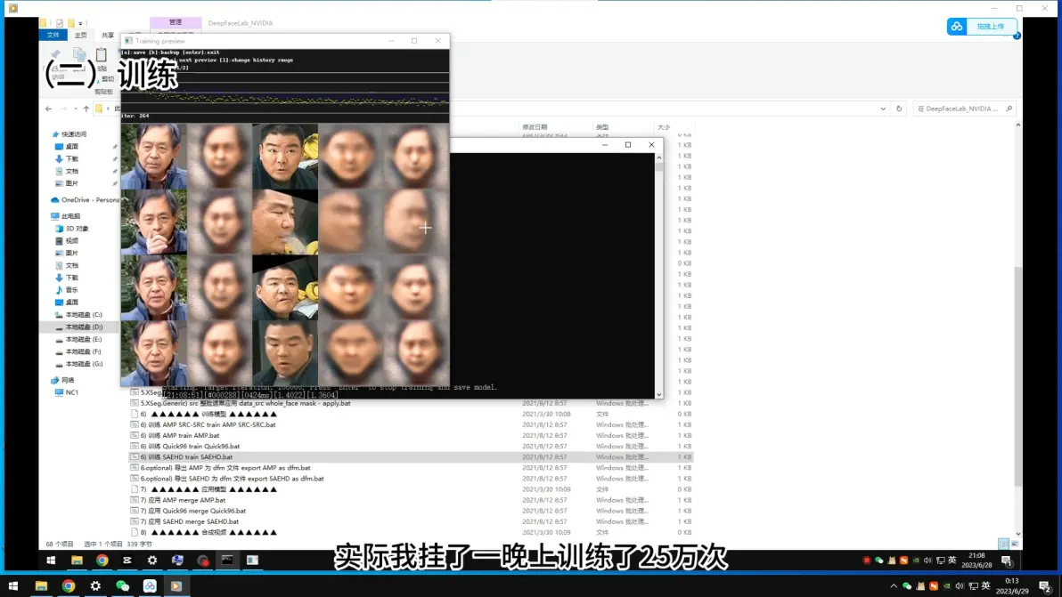The image size is (1062, 597).
Task: Maximize the black console window
Action: 628,145
